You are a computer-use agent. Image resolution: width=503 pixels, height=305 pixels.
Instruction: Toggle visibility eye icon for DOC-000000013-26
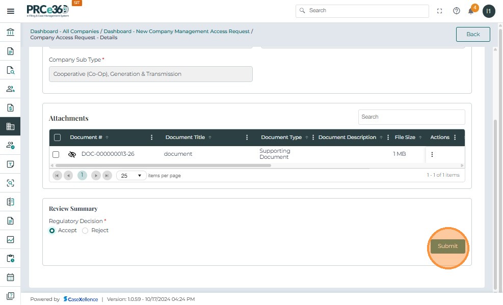click(72, 154)
